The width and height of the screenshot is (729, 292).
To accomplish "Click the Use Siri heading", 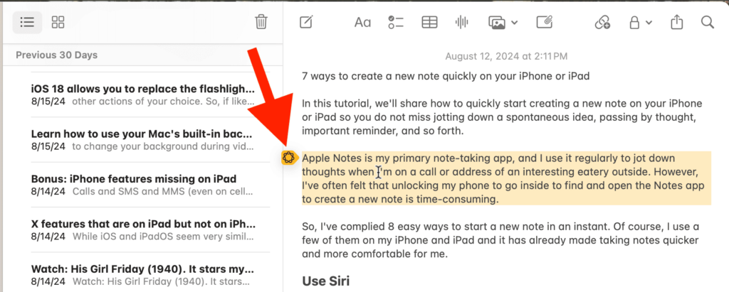I will [x=327, y=281].
